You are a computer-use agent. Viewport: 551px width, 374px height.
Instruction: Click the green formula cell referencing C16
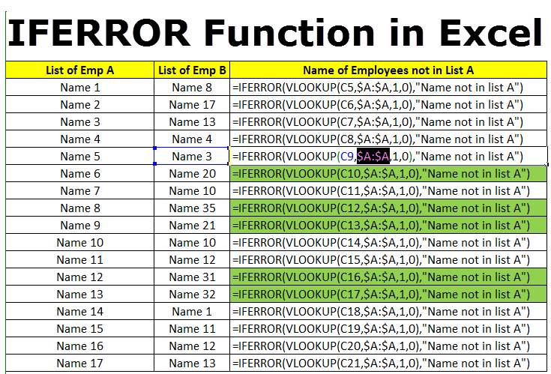388,277
